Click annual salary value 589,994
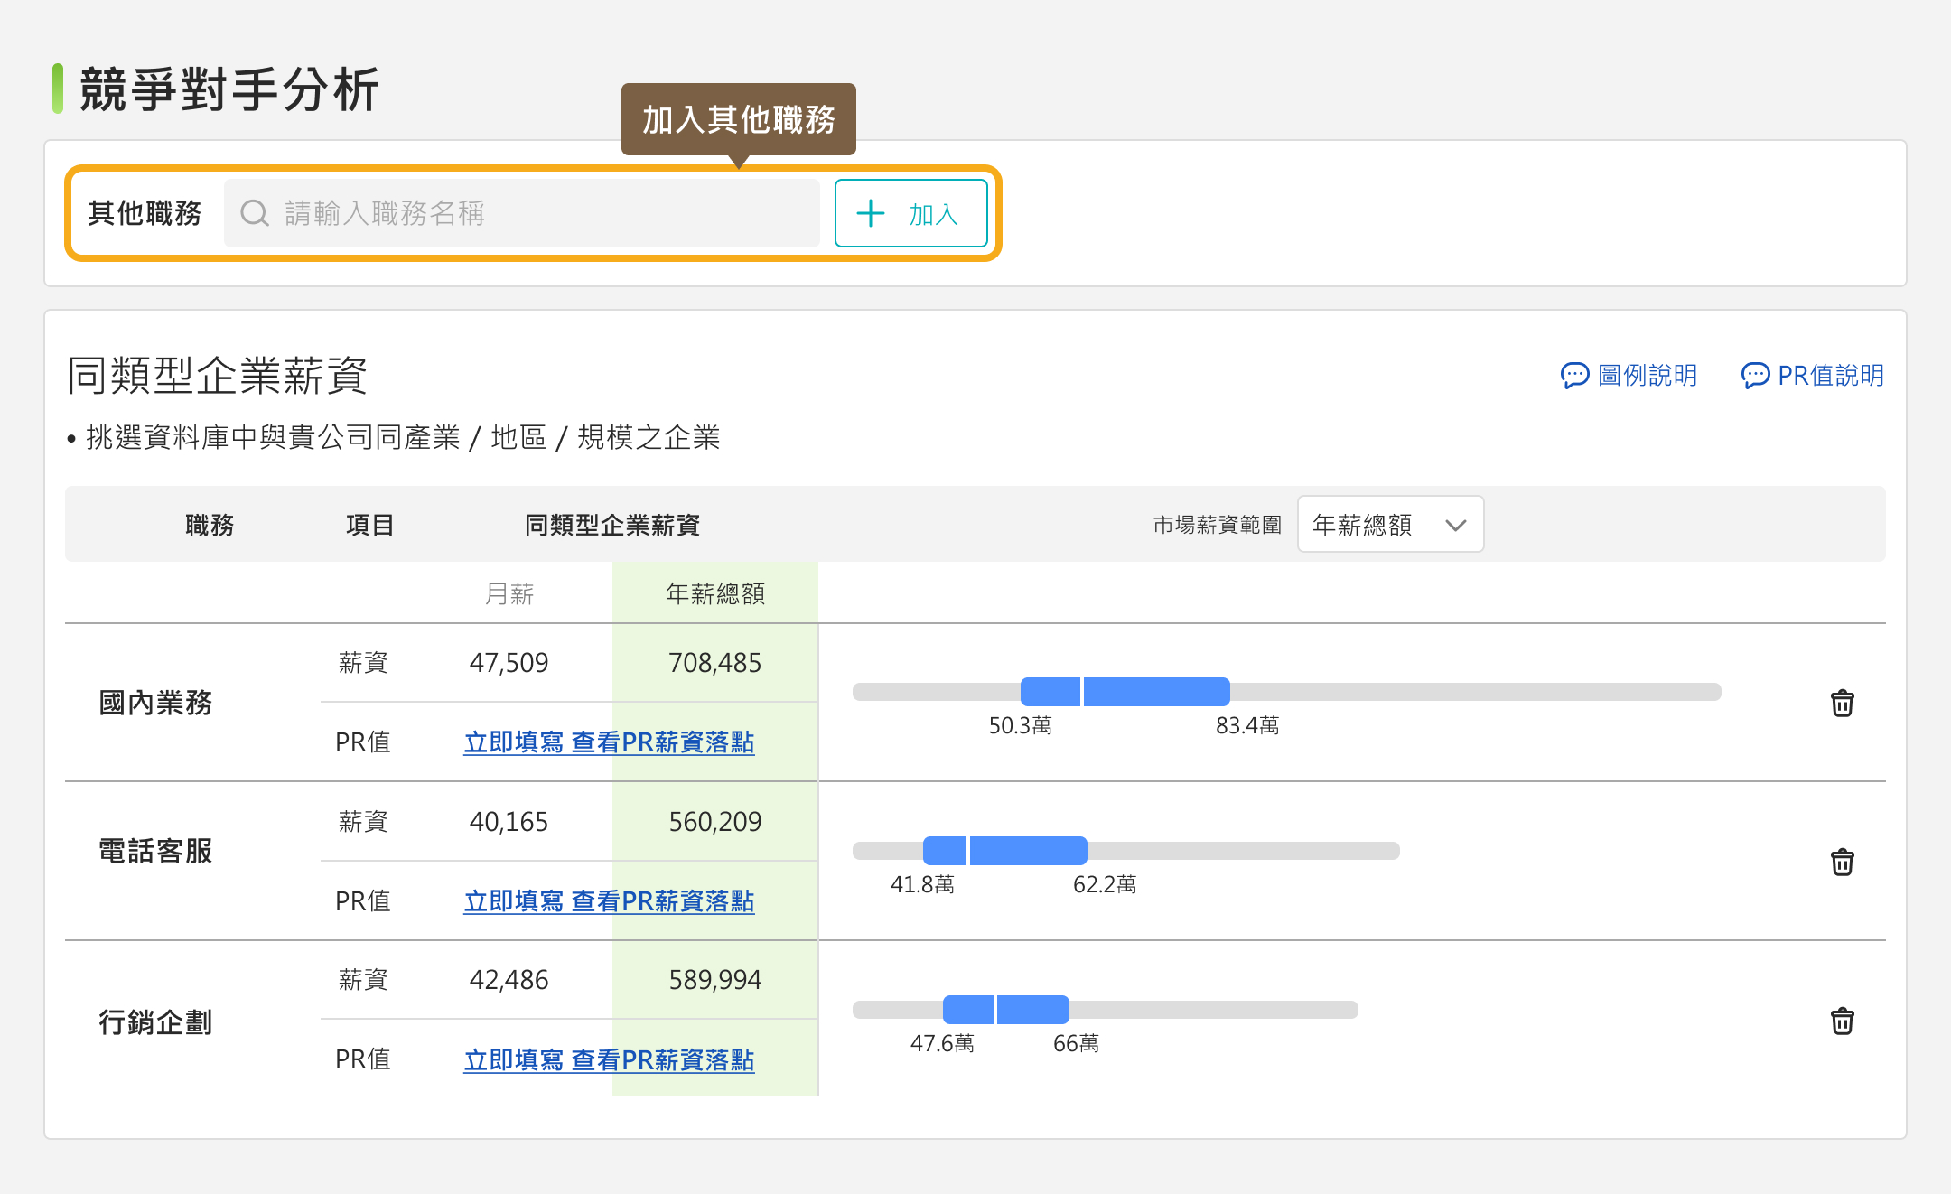 pos(714,980)
